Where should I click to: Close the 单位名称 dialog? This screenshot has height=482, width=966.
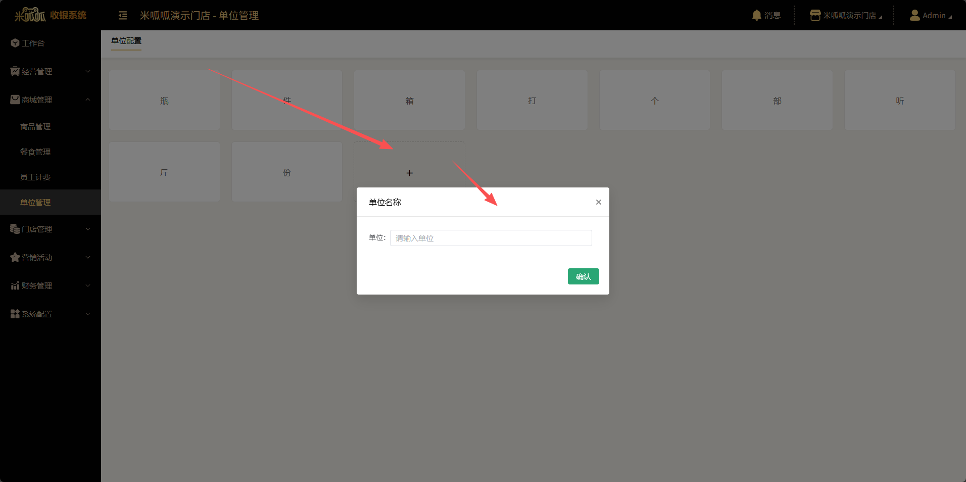tap(598, 202)
